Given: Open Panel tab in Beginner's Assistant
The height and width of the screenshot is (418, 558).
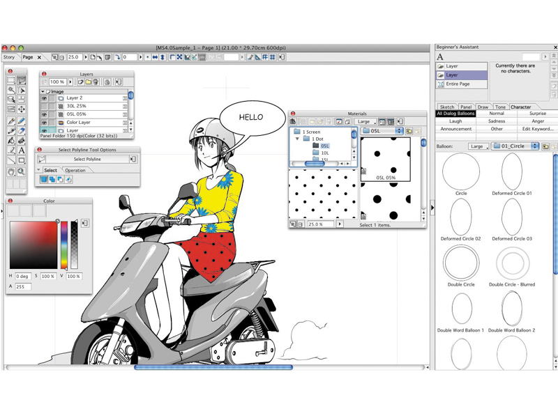Looking at the screenshot, I should click(466, 107).
